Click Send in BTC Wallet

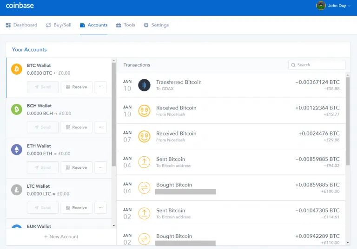(x=43, y=87)
